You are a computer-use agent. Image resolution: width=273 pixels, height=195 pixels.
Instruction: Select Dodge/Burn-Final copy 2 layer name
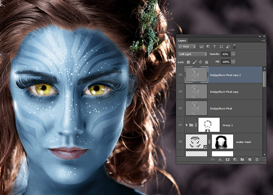[225, 75]
